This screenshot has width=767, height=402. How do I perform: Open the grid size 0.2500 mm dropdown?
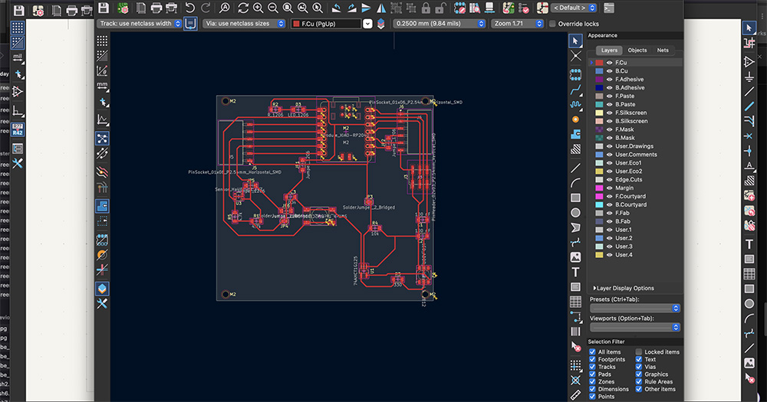tap(439, 24)
